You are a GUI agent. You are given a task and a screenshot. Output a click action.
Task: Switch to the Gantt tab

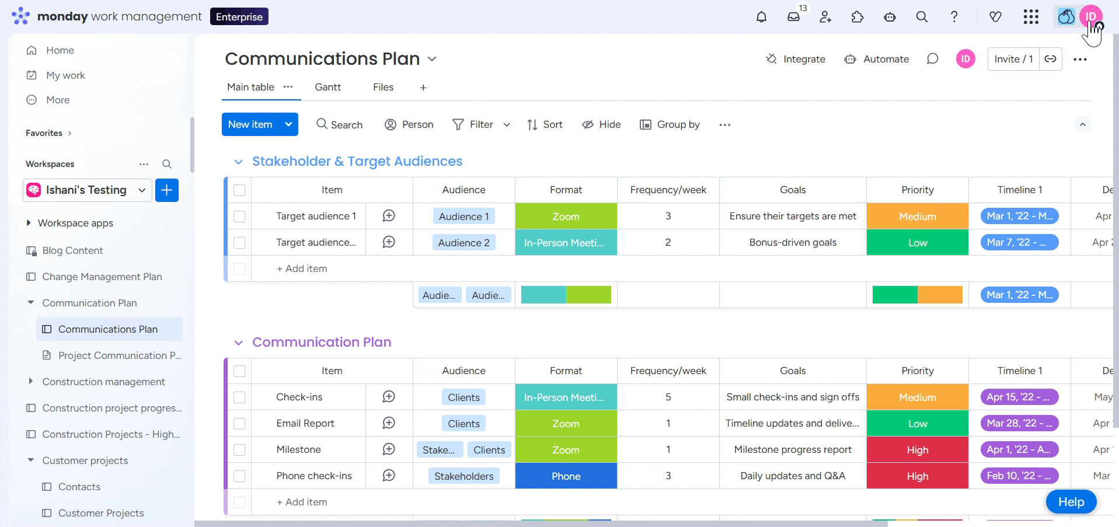(327, 87)
